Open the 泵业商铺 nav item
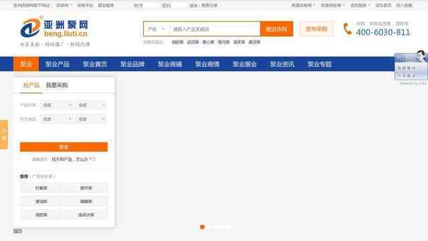 [x=170, y=64]
